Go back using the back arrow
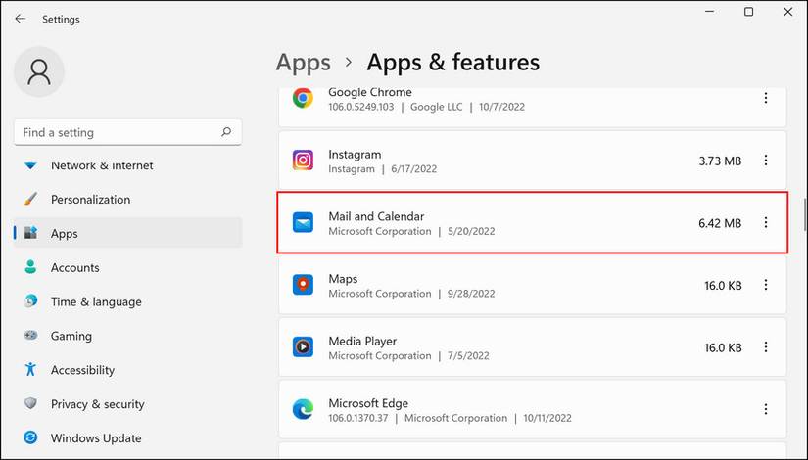The image size is (808, 460). (20, 19)
